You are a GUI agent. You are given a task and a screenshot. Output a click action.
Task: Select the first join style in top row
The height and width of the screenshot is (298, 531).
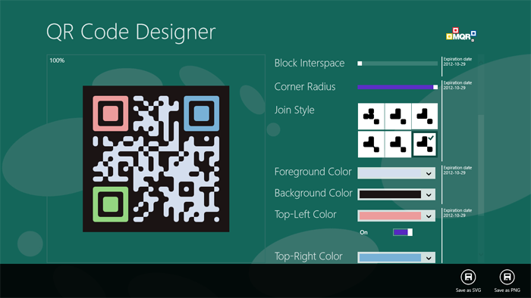tap(371, 116)
